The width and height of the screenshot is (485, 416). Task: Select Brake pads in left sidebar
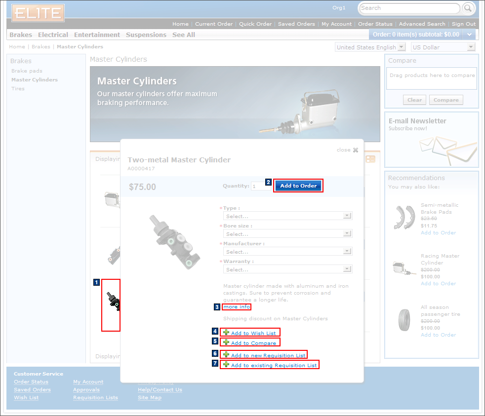27,71
